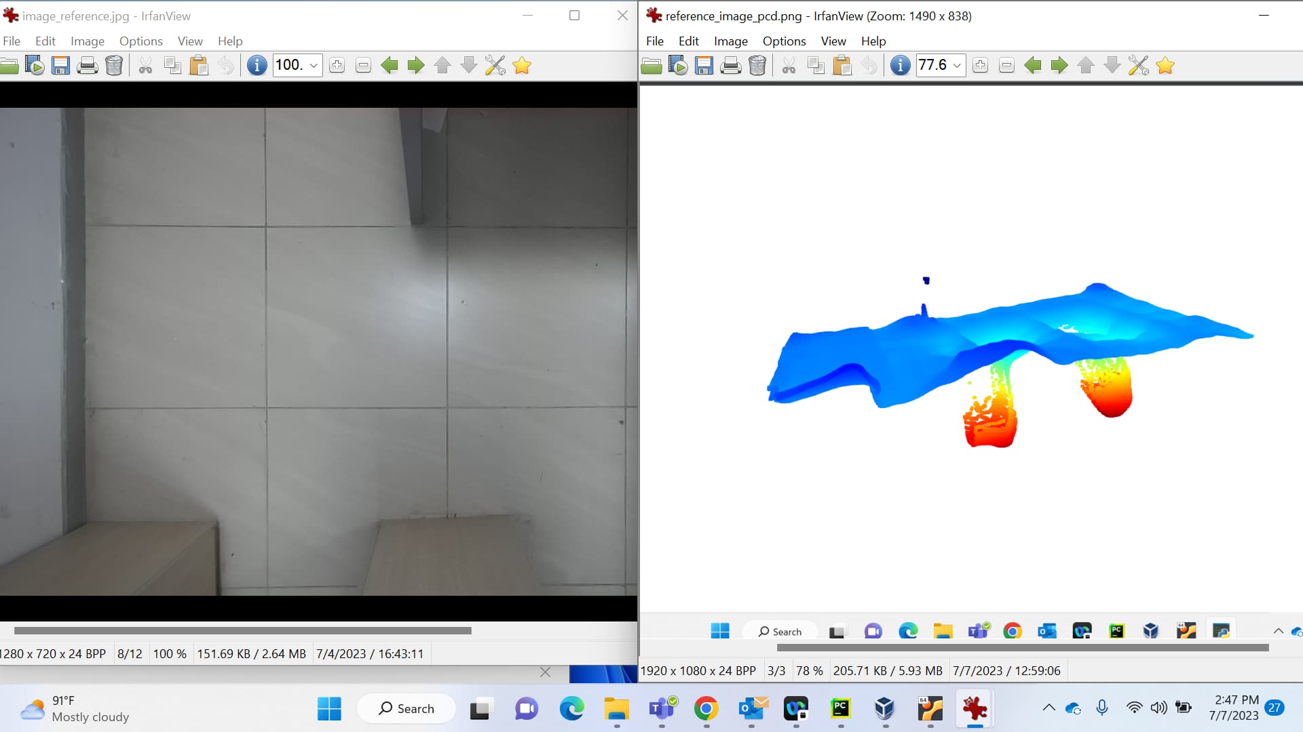The height and width of the screenshot is (732, 1303).
Task: Open the Red Eye removal tool icon
Action: click(495, 65)
